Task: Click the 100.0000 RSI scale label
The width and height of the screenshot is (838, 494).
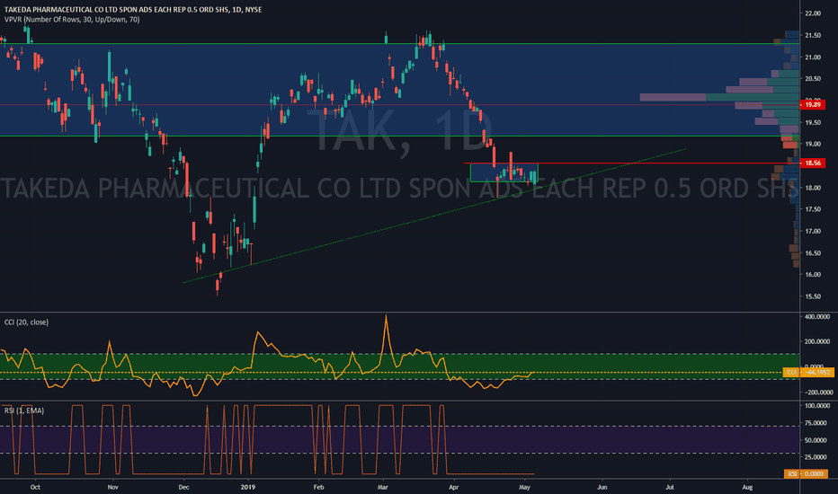Action: (x=817, y=406)
